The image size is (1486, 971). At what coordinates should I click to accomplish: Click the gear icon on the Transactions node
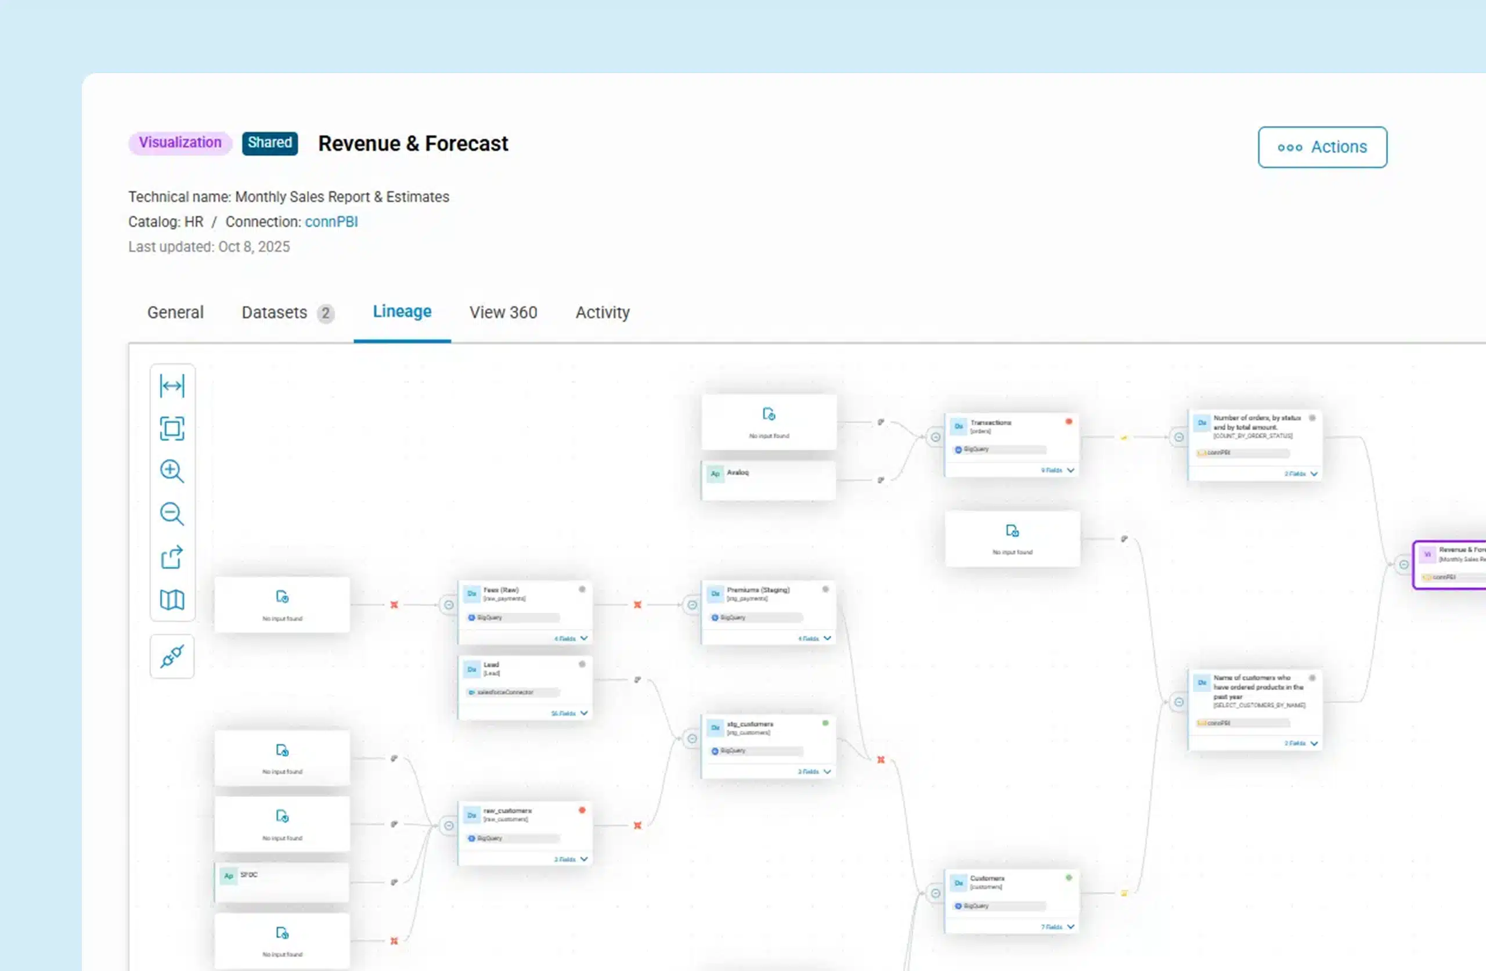pos(1069,422)
